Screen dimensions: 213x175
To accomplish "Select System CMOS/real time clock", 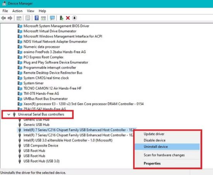I will [x=46, y=78].
